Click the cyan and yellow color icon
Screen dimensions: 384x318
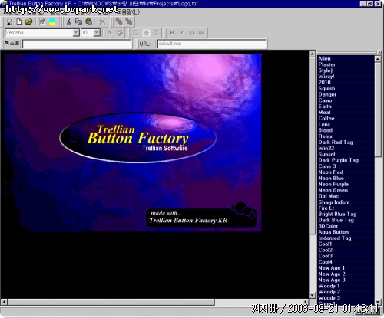52,22
